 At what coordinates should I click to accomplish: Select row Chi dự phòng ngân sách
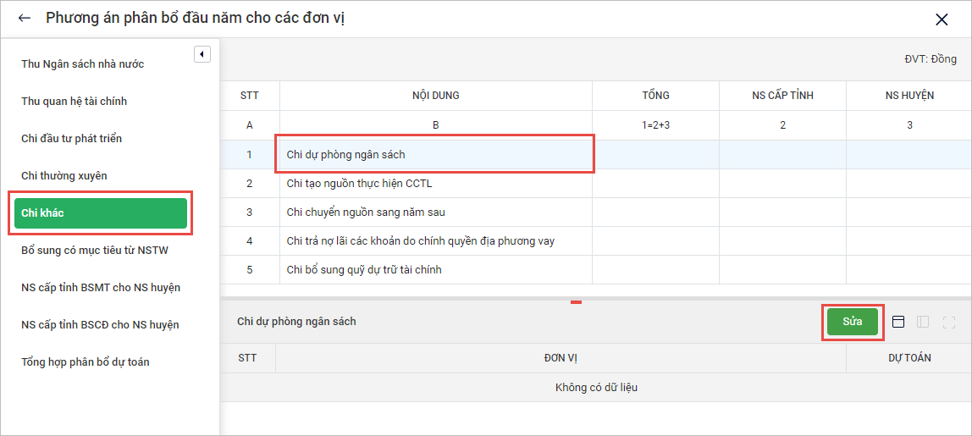pos(435,155)
